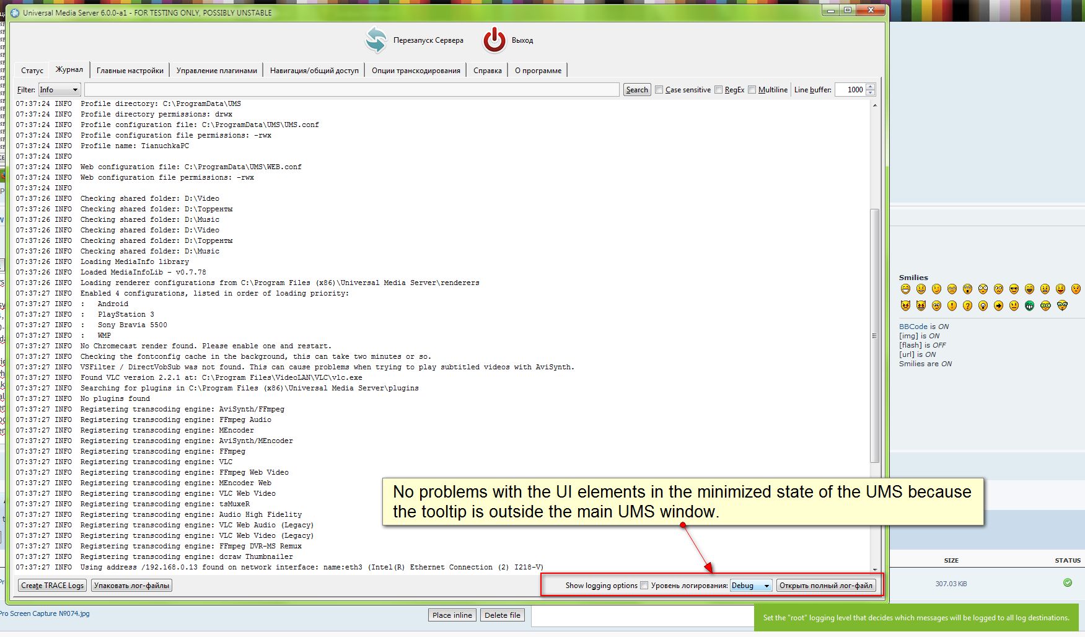Insert the grinning twisted devil smiley
The width and height of the screenshot is (1085, 637).
click(x=921, y=305)
